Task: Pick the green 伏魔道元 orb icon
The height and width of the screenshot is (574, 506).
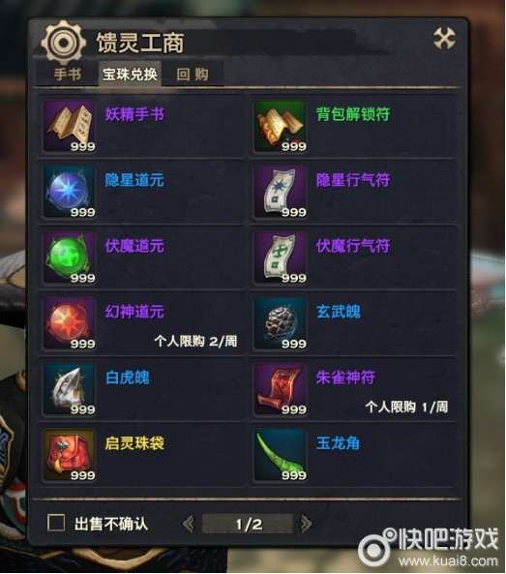Action: (70, 257)
